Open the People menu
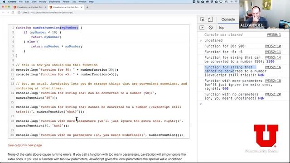This screenshot has width=290, height=163. pos(66,2)
